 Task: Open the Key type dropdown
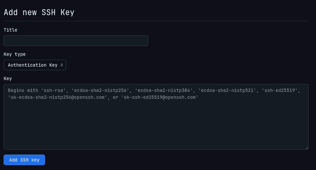(x=34, y=65)
